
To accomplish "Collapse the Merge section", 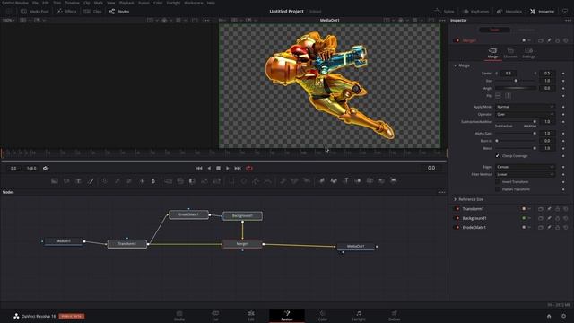I will click(455, 65).
